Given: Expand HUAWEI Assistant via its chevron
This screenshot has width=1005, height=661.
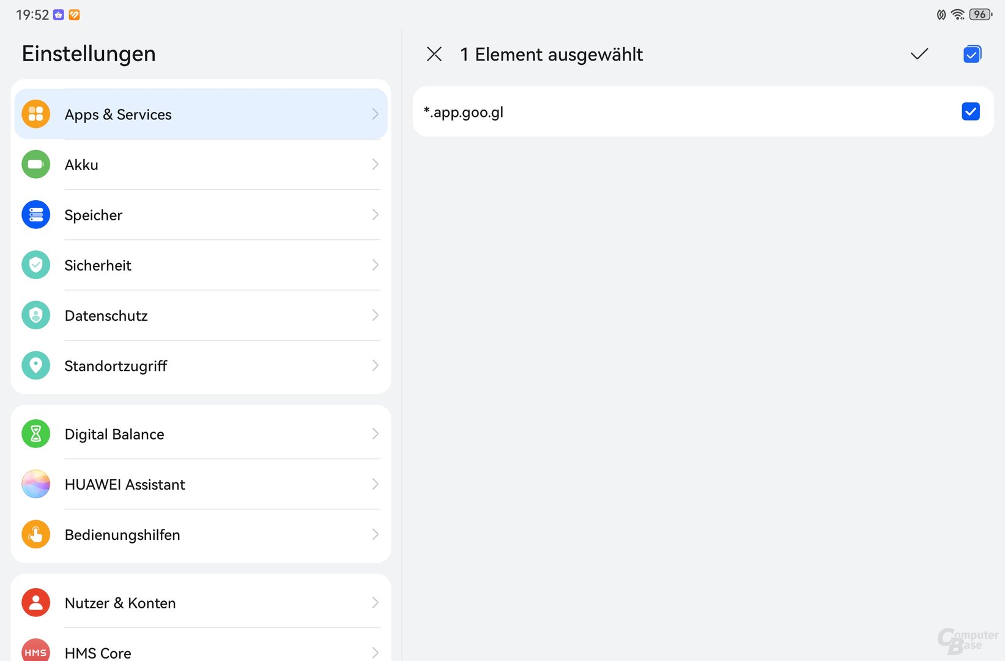Looking at the screenshot, I should pos(375,484).
